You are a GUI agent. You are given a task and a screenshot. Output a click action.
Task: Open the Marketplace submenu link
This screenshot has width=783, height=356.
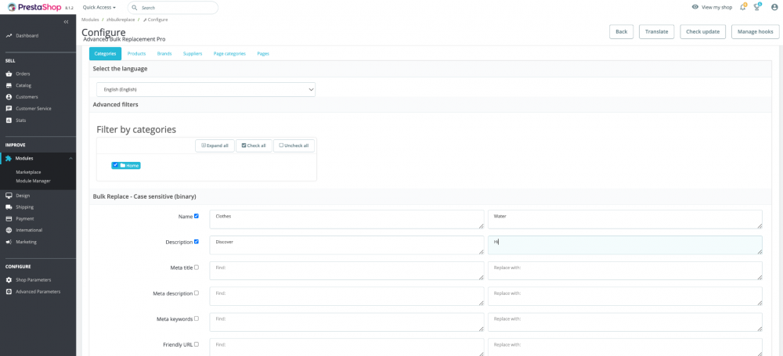(x=28, y=172)
